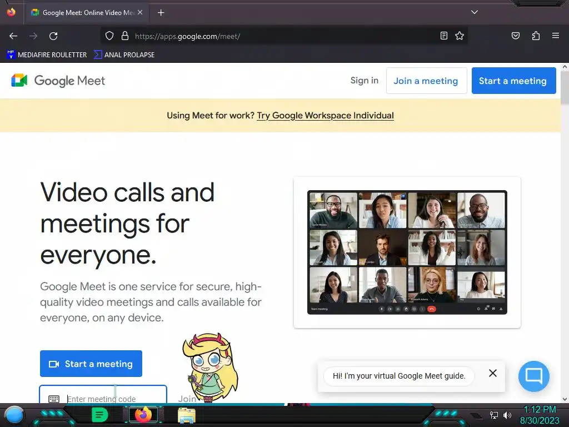Click Join a meeting button in header
Viewport: 569px width, 427px height.
click(426, 81)
